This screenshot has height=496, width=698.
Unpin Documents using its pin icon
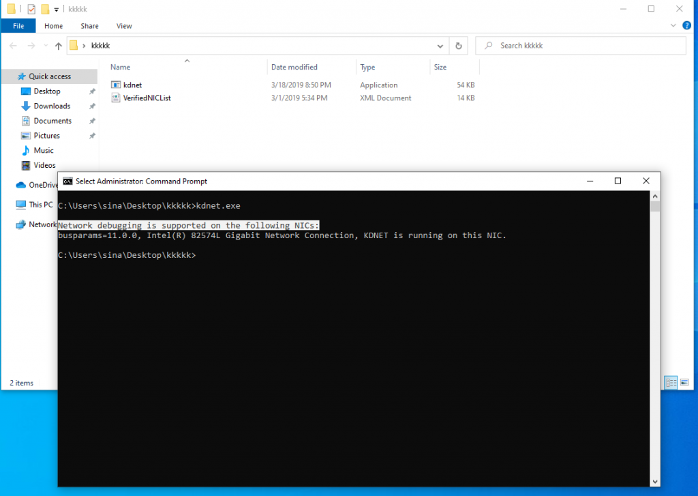click(x=92, y=121)
